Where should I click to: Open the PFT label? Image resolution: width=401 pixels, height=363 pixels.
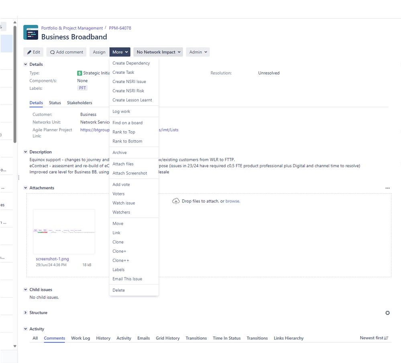tap(82, 88)
